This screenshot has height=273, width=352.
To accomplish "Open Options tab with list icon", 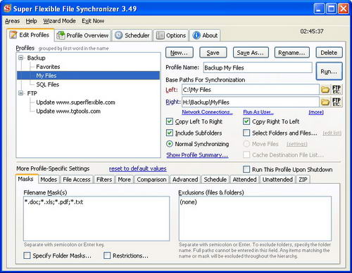I will 161,35.
